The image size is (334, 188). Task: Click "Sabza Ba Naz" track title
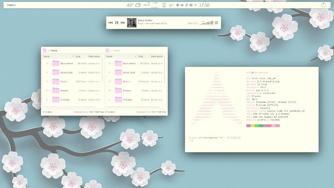pos(145,20)
